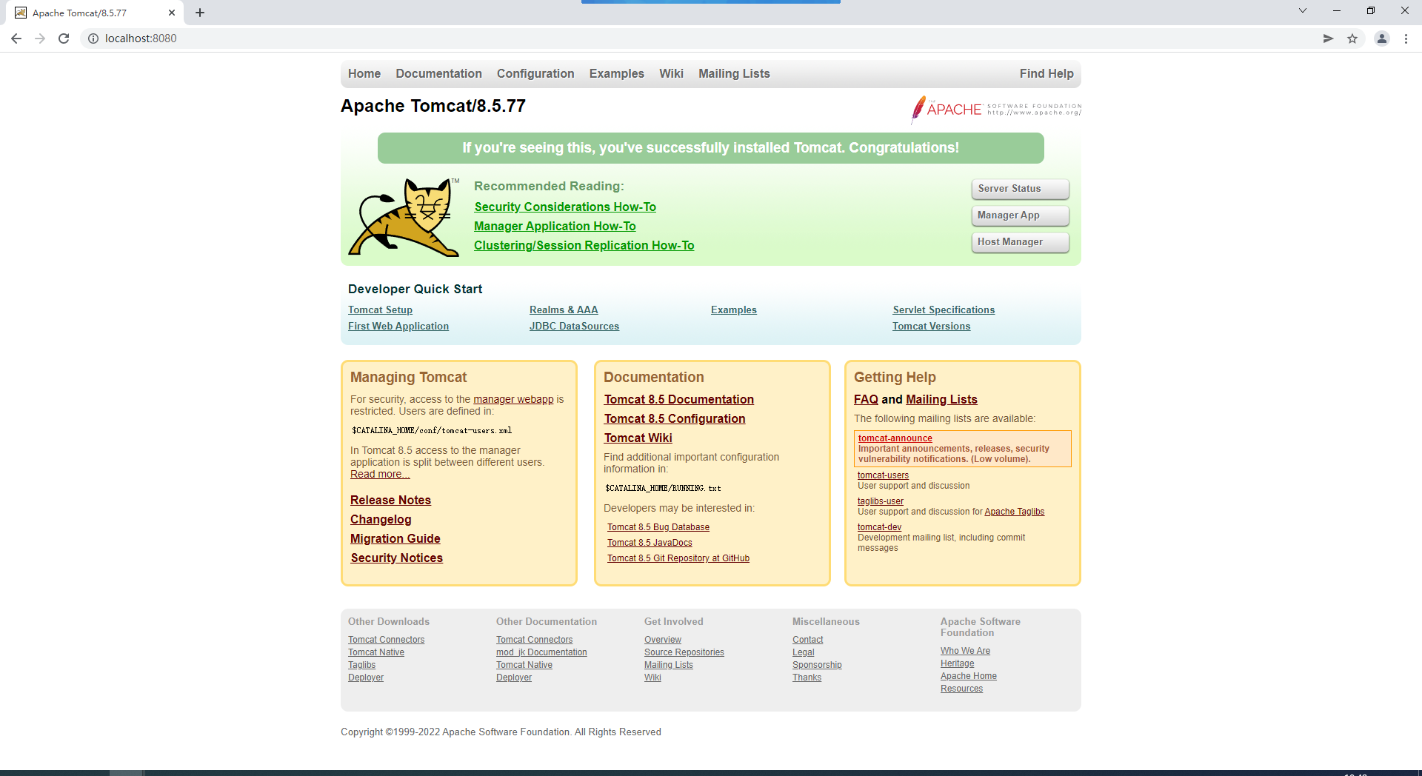Open the Tomcat Wiki link

tap(638, 438)
